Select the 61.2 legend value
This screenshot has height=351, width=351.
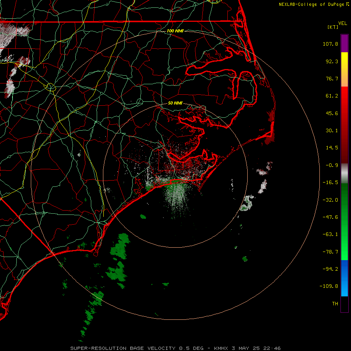click(332, 96)
